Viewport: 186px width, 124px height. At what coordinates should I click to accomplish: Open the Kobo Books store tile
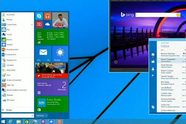[x=52, y=104]
